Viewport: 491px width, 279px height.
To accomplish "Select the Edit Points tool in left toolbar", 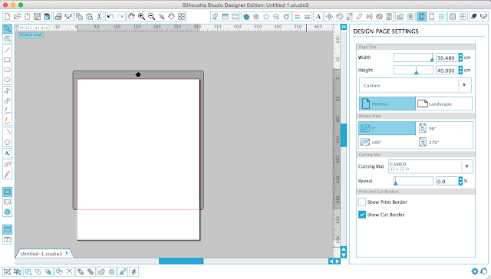I will 7,39.
